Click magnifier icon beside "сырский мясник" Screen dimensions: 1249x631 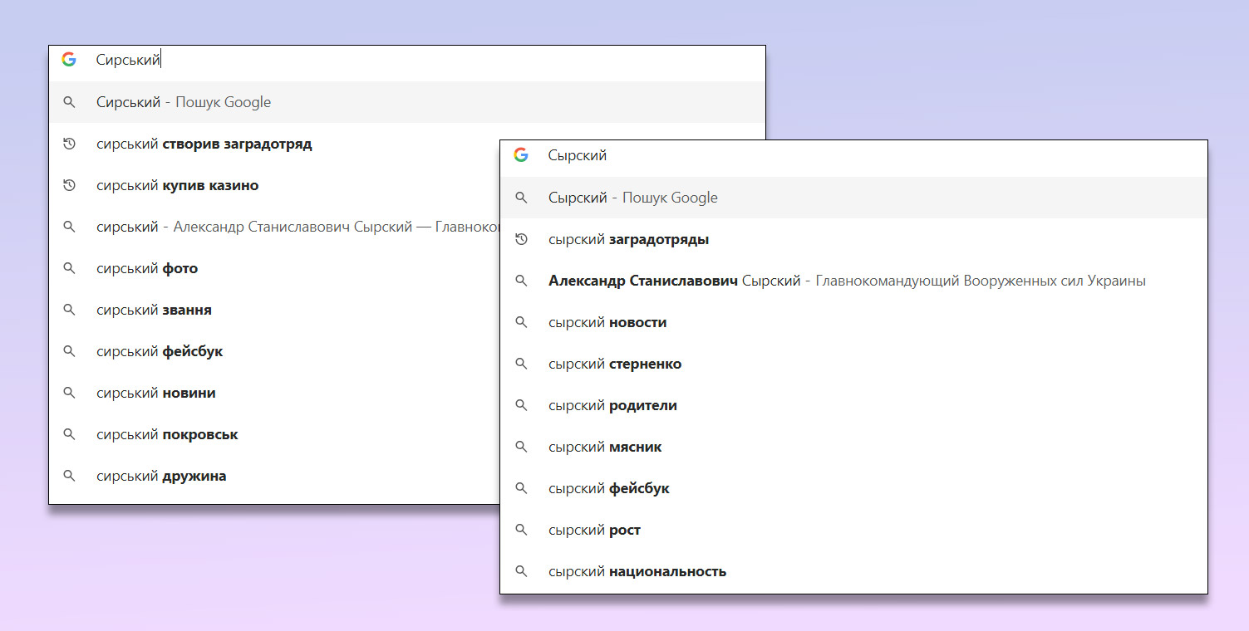pos(521,447)
